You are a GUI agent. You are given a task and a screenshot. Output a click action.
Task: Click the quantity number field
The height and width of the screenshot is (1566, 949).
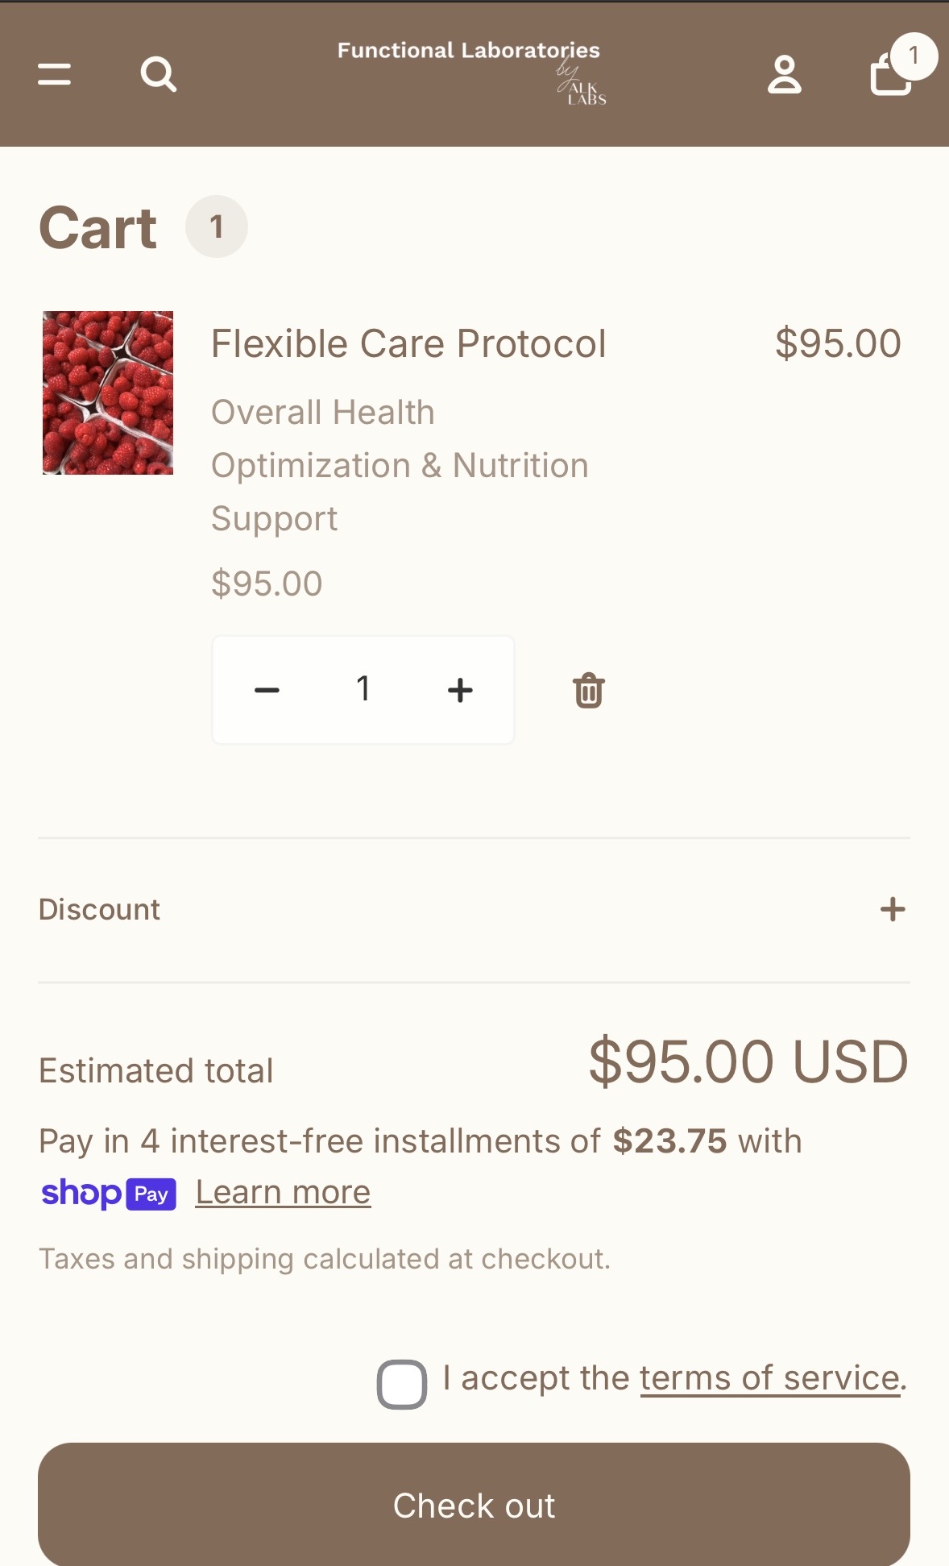[363, 689]
